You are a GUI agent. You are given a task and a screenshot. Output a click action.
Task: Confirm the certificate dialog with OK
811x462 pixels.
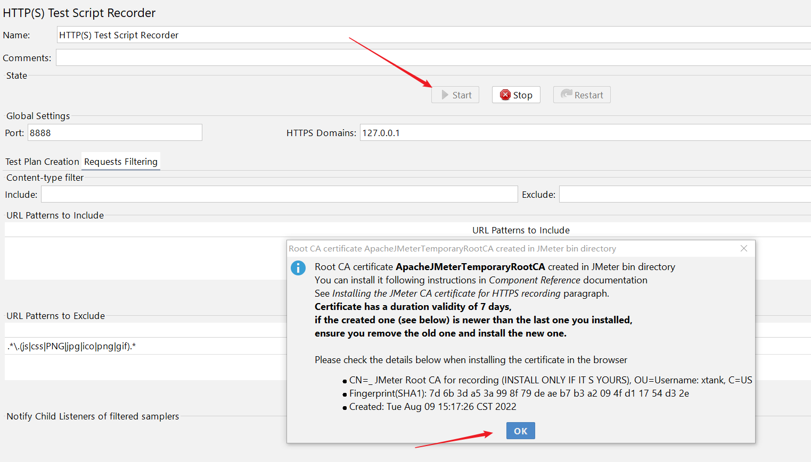pos(520,431)
